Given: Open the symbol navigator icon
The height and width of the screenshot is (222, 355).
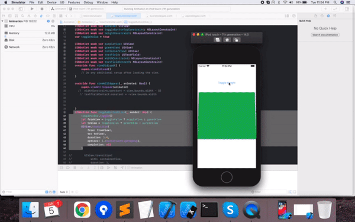Looking at the screenshot, I should pyautogui.click(x=16, y=16).
